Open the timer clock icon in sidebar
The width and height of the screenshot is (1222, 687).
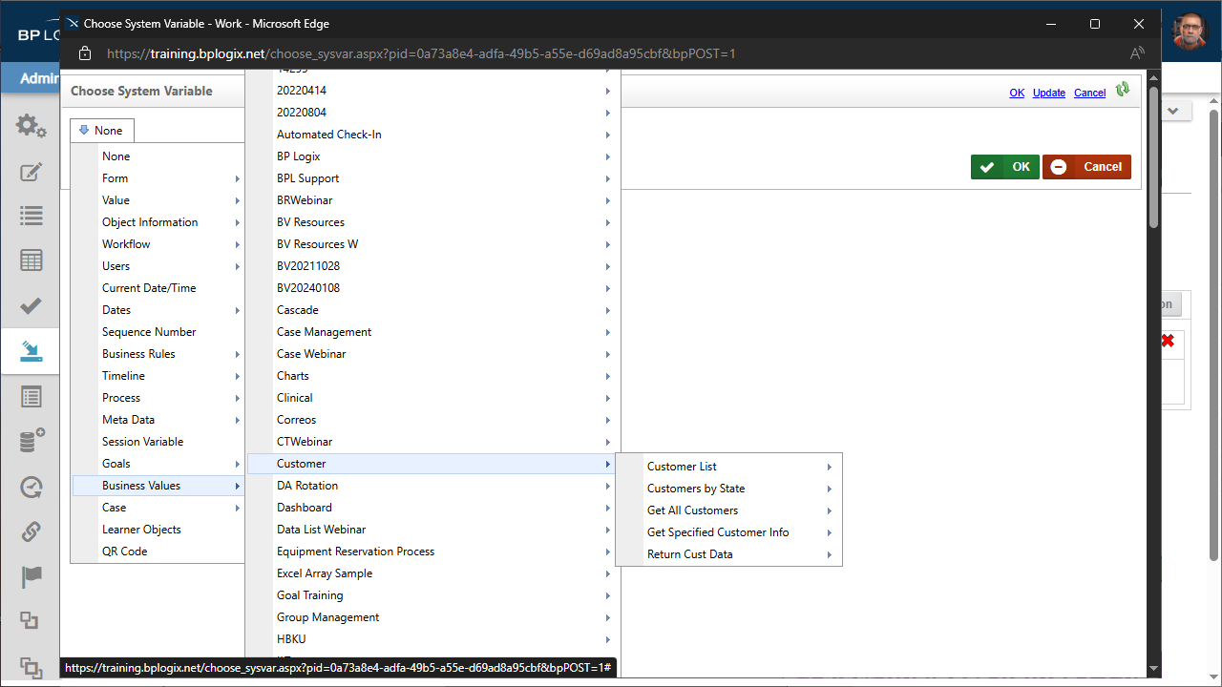[x=31, y=487]
